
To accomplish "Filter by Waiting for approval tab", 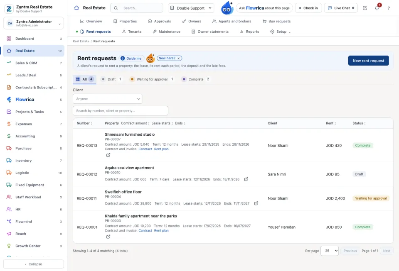I will click(152, 79).
